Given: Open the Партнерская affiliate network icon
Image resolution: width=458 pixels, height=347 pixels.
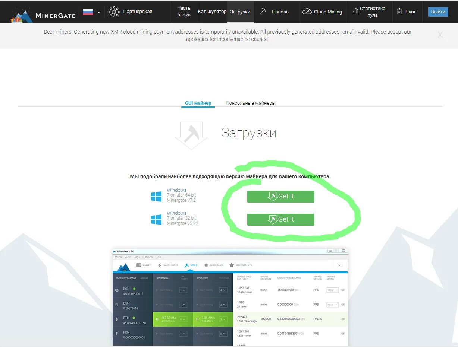Looking at the screenshot, I should pyautogui.click(x=114, y=12).
